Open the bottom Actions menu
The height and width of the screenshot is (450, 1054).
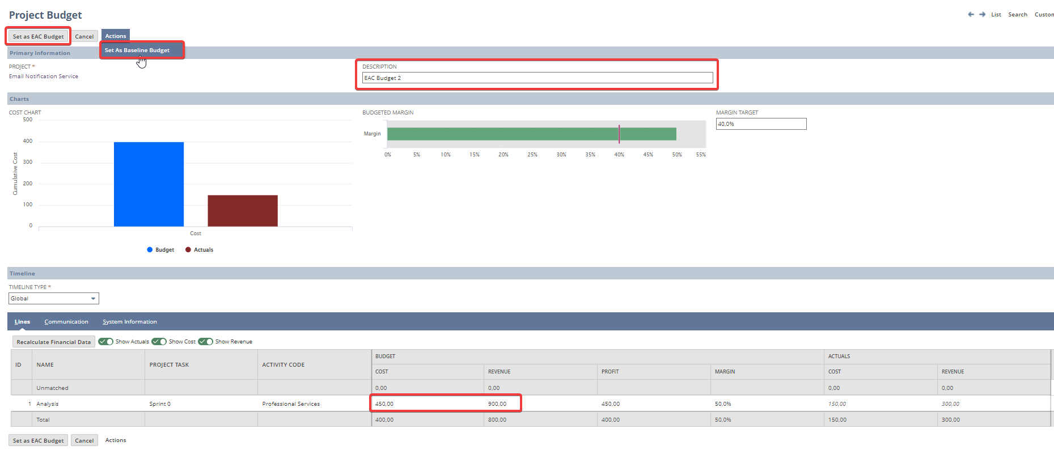116,440
